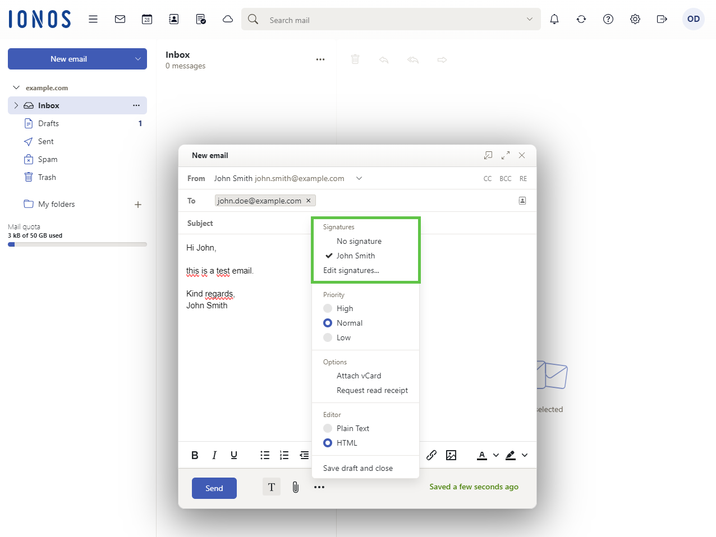Insert a link using the chain icon
Image resolution: width=716 pixels, height=537 pixels.
pyautogui.click(x=431, y=455)
